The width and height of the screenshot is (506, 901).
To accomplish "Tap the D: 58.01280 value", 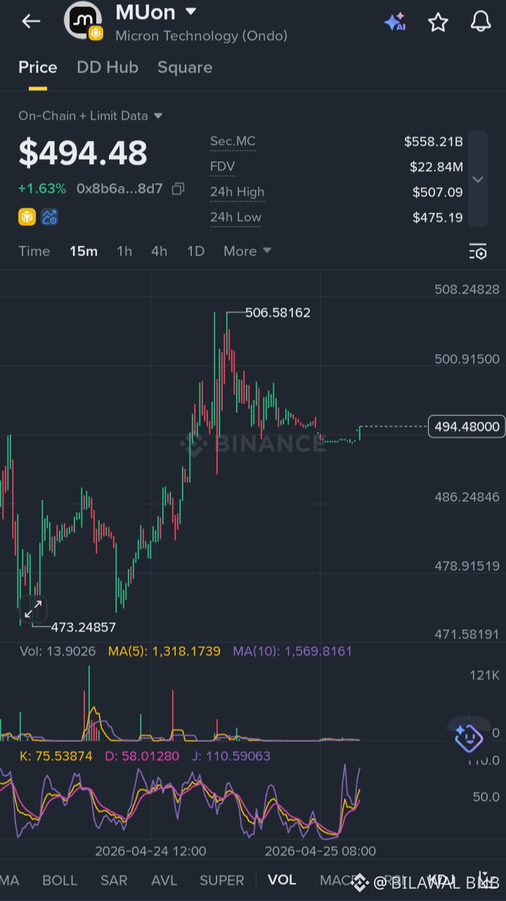I will coord(142,756).
